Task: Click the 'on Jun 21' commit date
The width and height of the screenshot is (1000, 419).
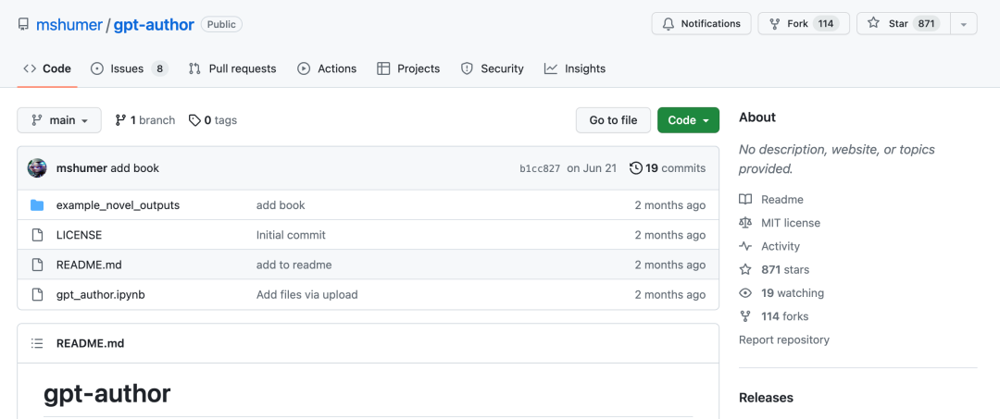Action: (x=592, y=168)
